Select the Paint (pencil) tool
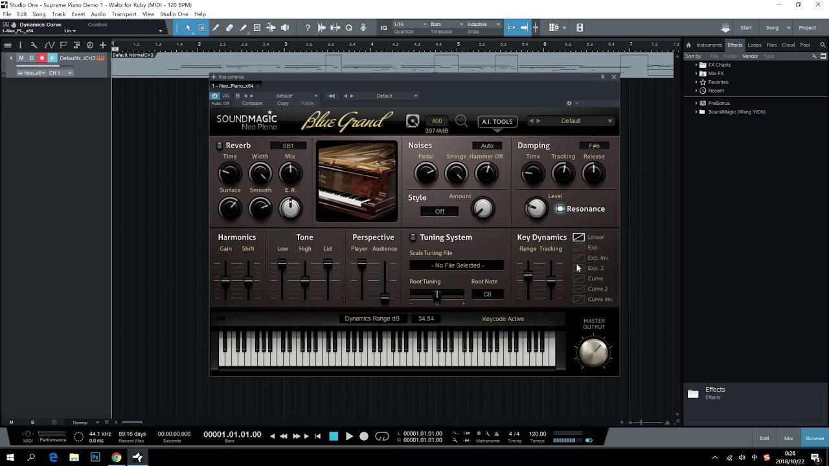Screen dimensions: 829x466 click(x=243, y=28)
